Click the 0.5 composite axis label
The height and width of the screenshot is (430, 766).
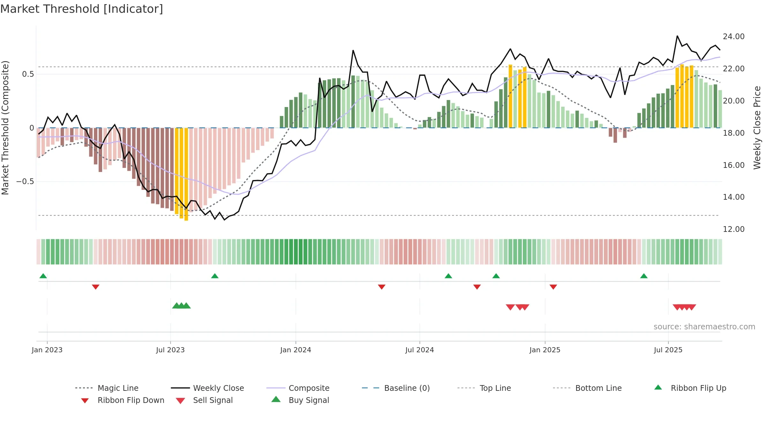tap(28, 74)
